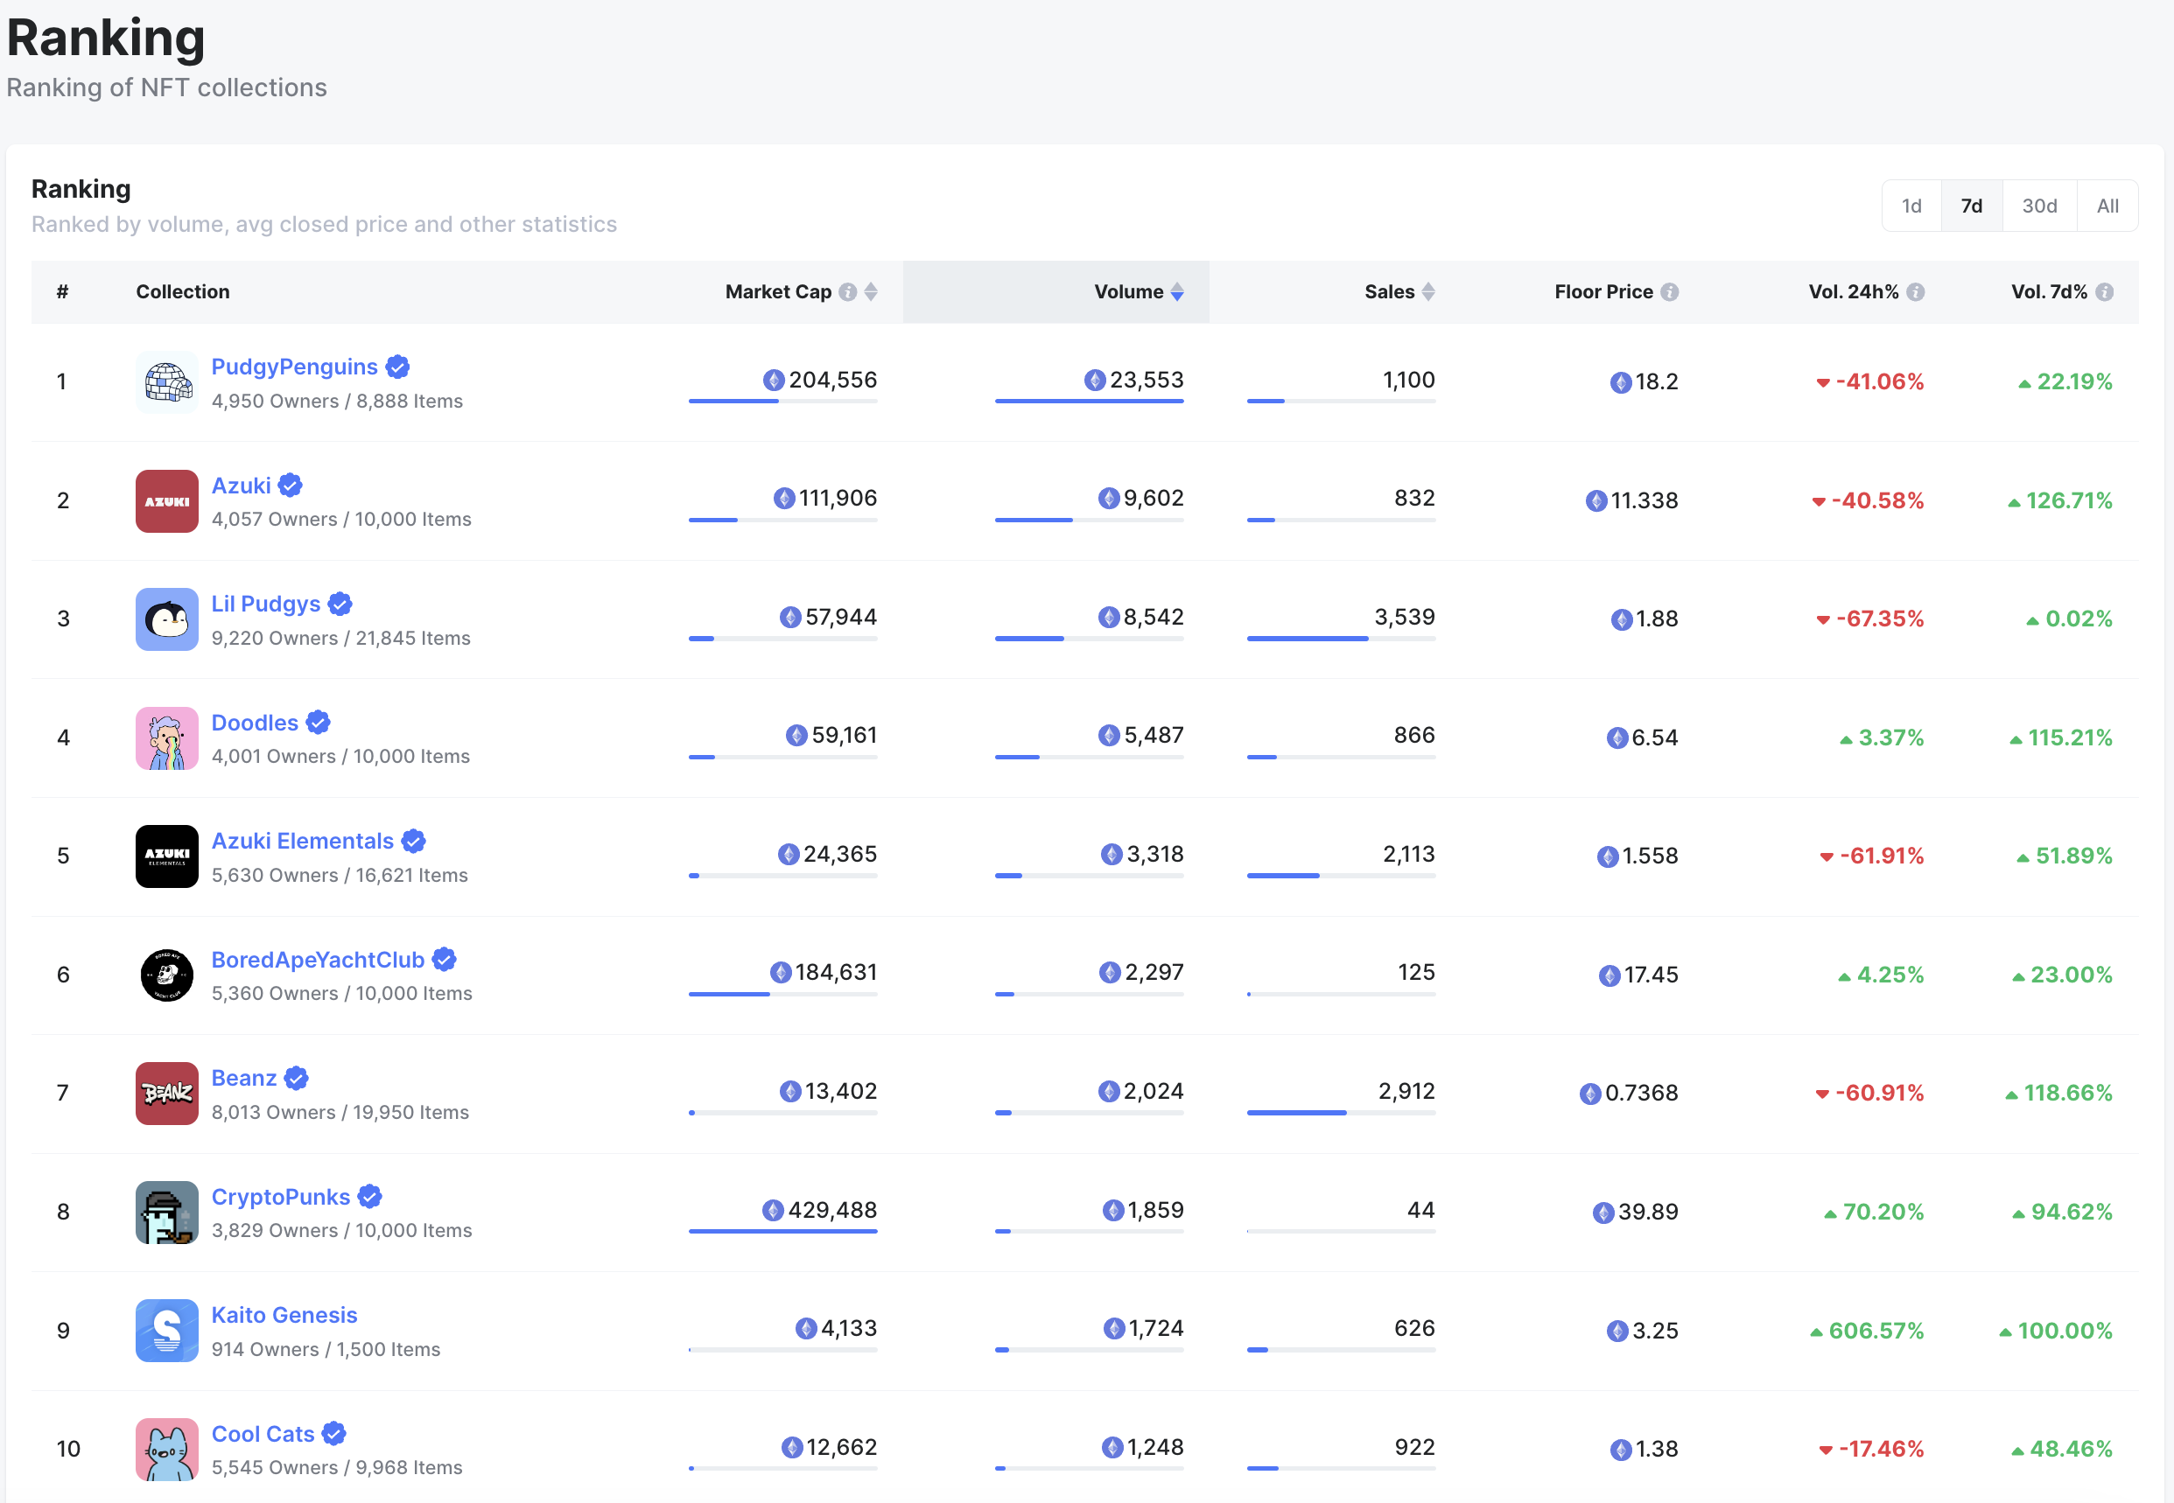
Task: Open the Cool Cats collection link
Action: pyautogui.click(x=263, y=1433)
